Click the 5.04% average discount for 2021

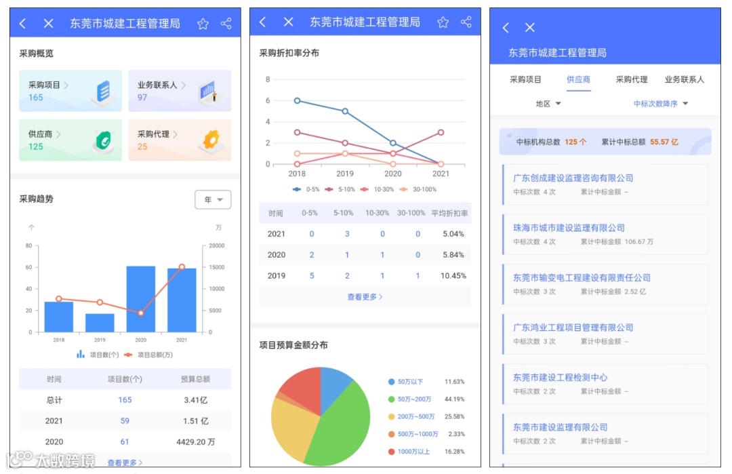(453, 234)
